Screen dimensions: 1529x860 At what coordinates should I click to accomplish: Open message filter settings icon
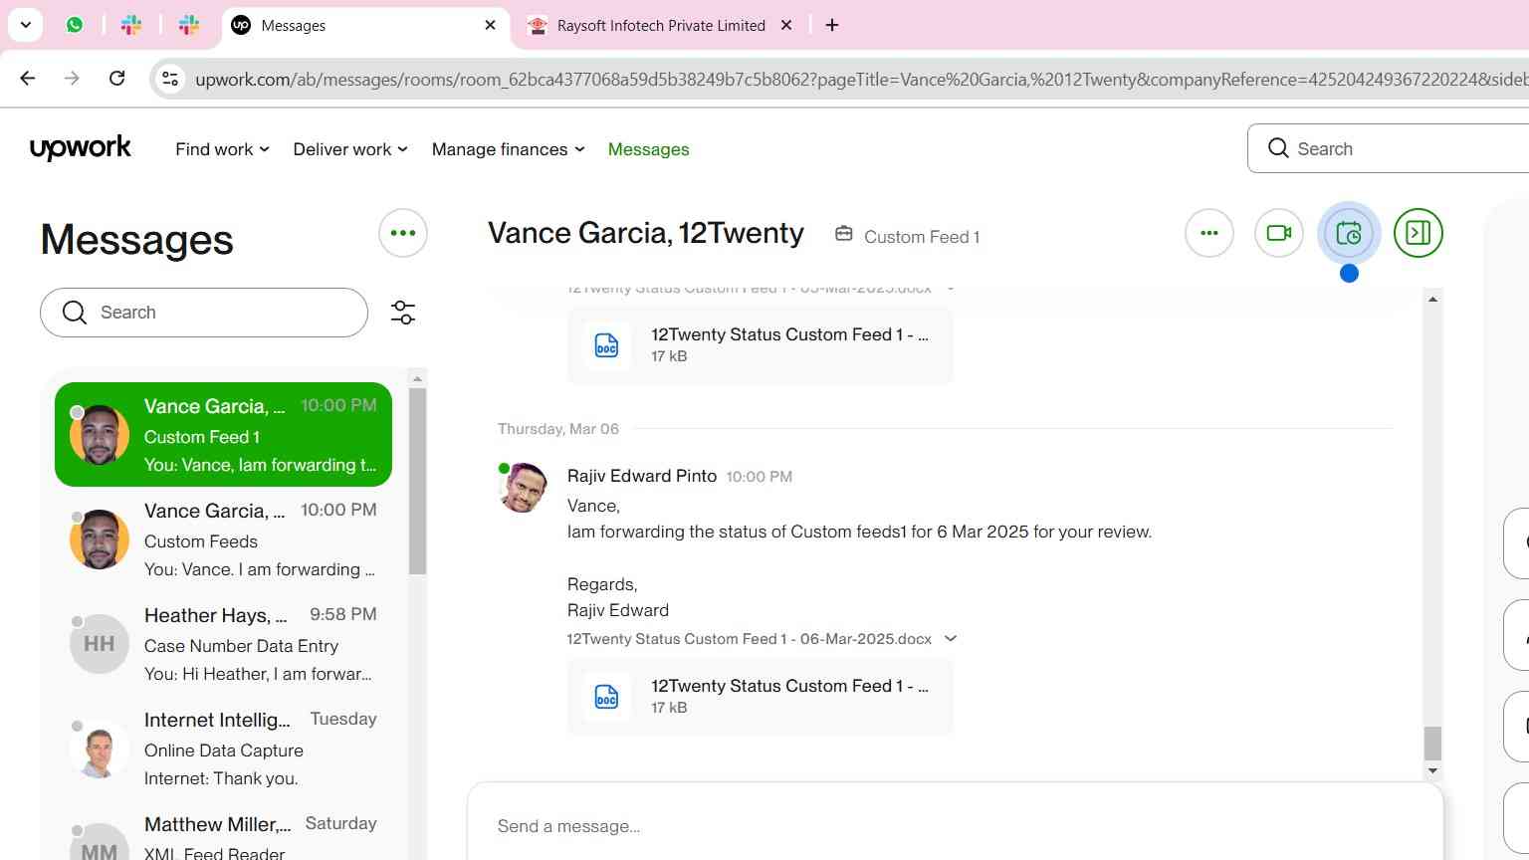pos(403,313)
